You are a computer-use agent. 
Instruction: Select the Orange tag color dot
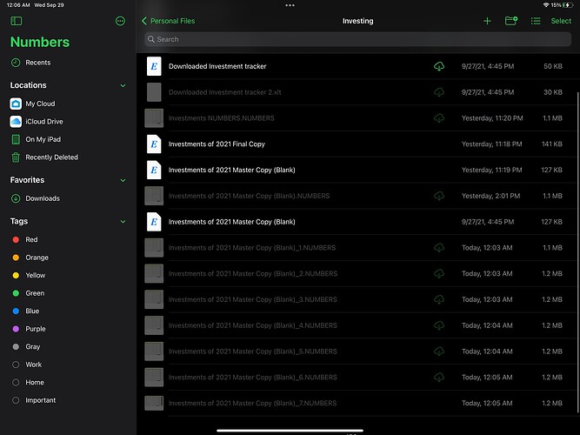[16, 258]
